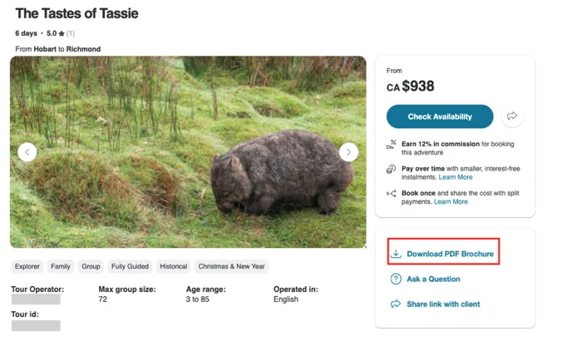The width and height of the screenshot is (572, 346).
Task: Click the share arrow icon beside Check Availability
Action: coord(512,116)
